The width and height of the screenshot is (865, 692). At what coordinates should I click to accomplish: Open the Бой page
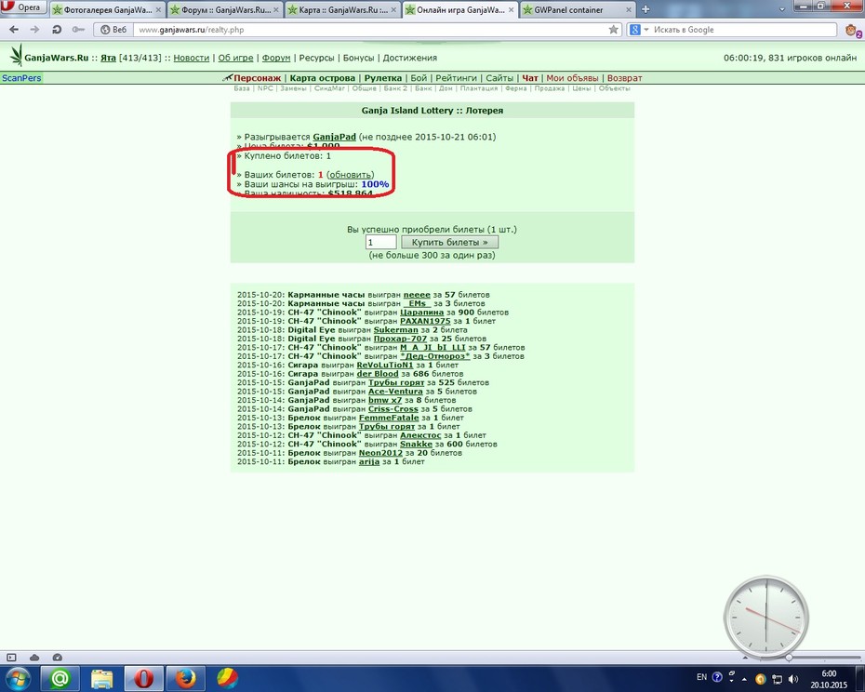(x=419, y=78)
